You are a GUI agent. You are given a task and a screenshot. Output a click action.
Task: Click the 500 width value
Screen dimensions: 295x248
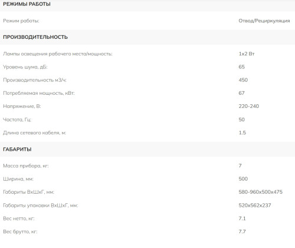point(243,179)
